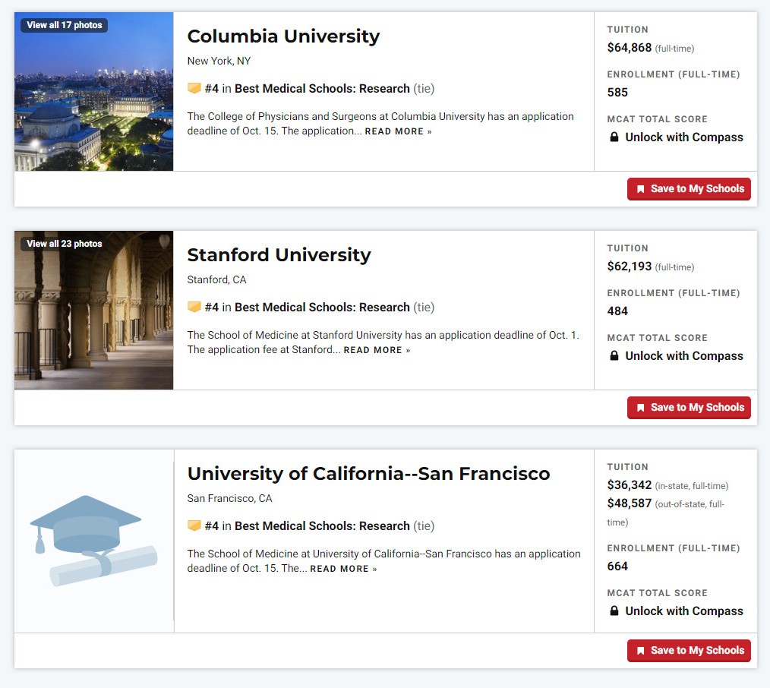Click Read More for UC San Francisco
This screenshot has width=770, height=688.
[344, 569]
